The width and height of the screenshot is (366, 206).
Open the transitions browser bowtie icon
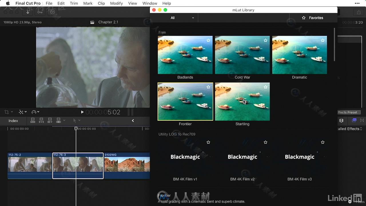(x=362, y=120)
